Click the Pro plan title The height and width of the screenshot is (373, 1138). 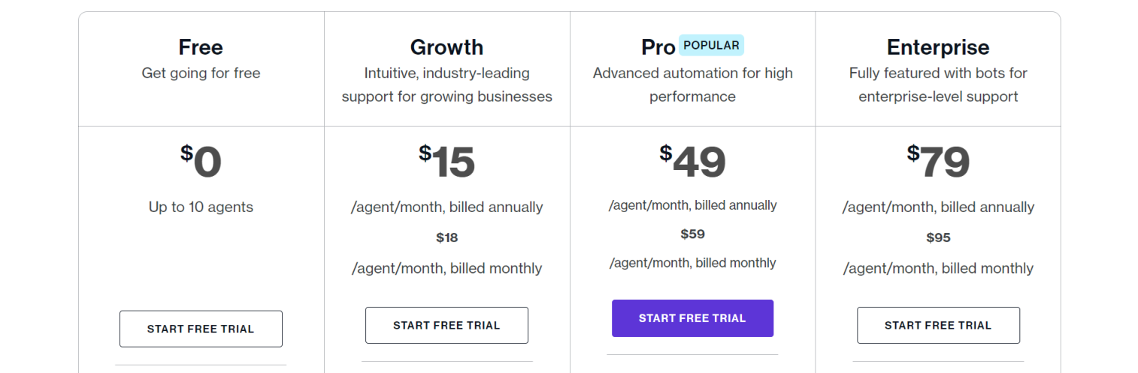click(658, 47)
